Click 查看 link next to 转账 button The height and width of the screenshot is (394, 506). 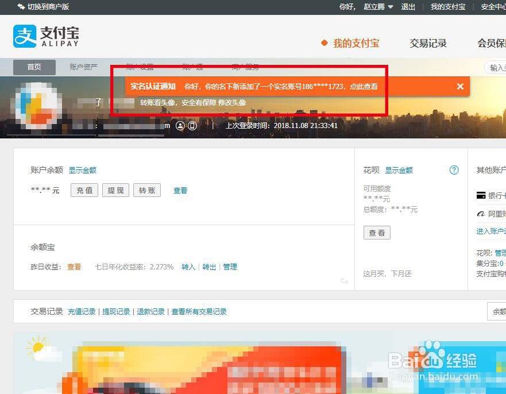(180, 190)
